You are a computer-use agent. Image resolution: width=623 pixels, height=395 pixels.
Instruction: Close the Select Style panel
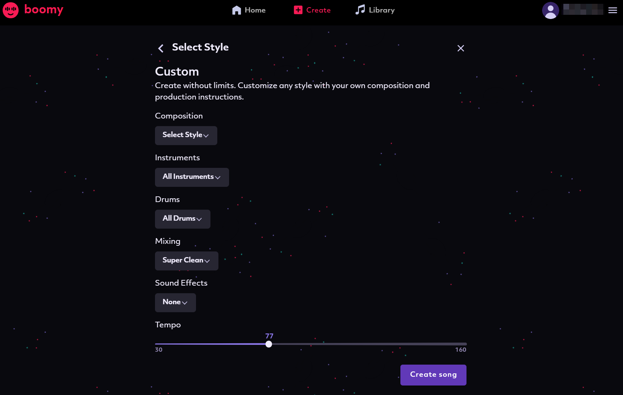tap(460, 48)
